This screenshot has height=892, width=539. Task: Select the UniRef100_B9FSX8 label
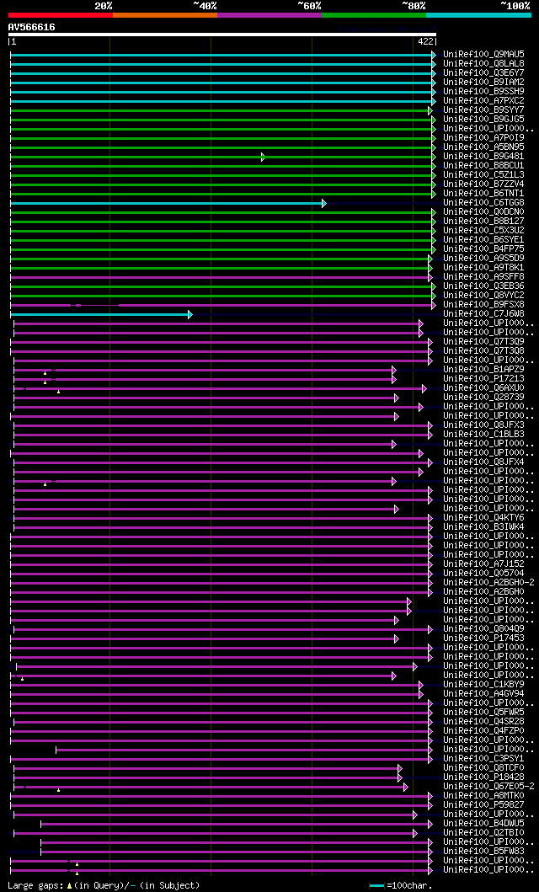484,305
